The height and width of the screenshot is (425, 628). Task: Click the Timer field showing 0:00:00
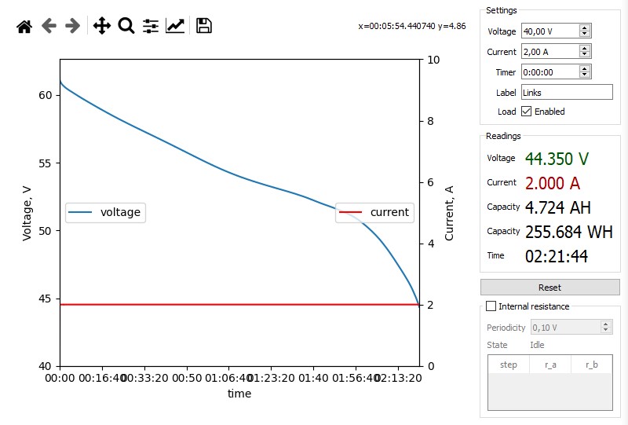[x=549, y=72]
